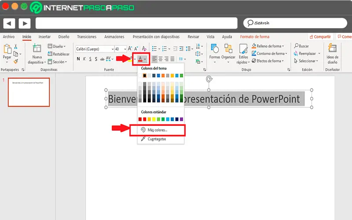The image size is (352, 220).
Task: Open the Calibri (Cuerpo) font dropdown
Action: [x=113, y=49]
